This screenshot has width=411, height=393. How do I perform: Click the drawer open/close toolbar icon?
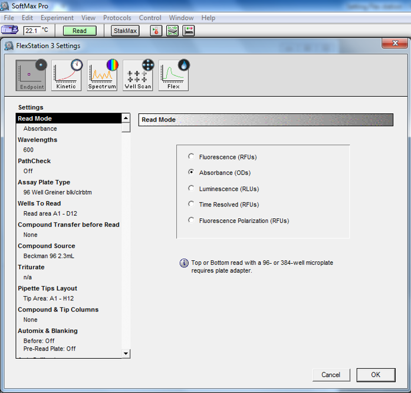[x=189, y=31]
